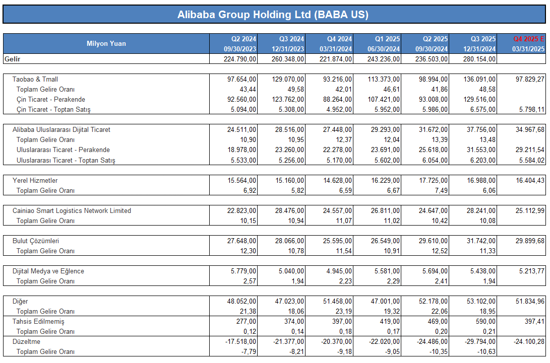Select the estimate 34.967,68

tap(530, 130)
